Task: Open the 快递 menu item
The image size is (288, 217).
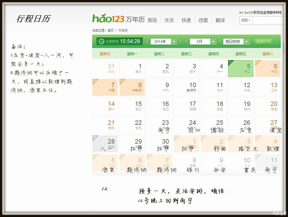Action: (x=186, y=20)
